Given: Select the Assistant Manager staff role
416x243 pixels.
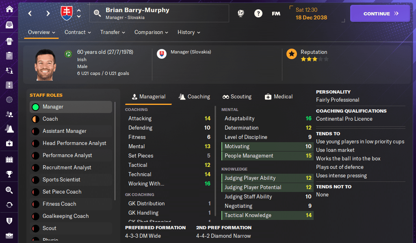Looking at the screenshot, I should [71, 131].
